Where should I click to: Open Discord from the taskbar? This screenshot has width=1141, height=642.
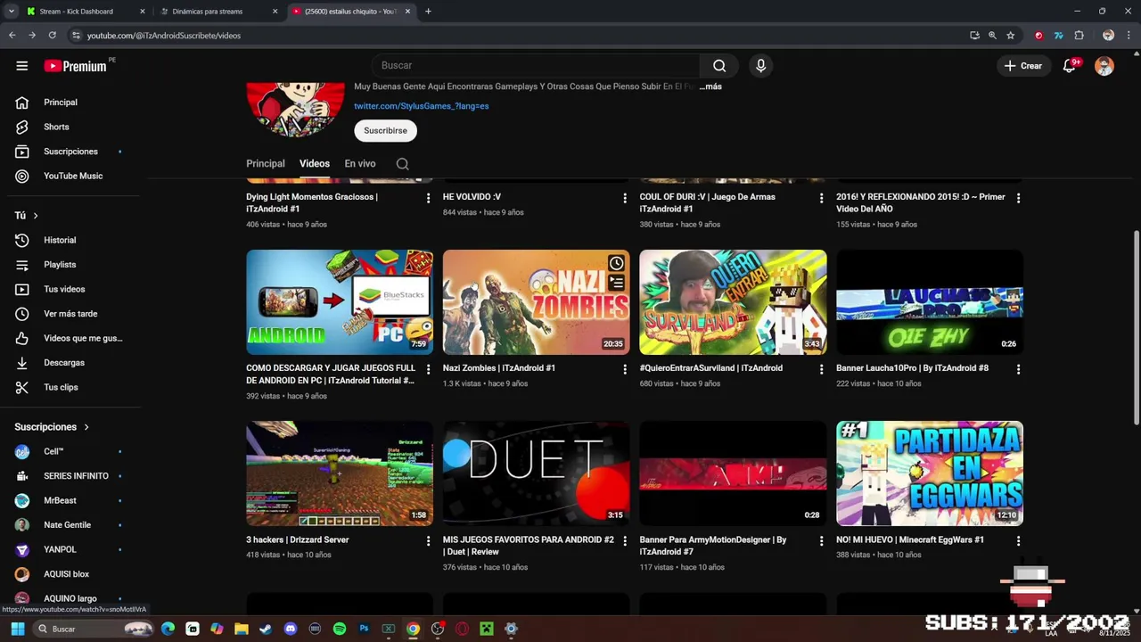pyautogui.click(x=290, y=629)
